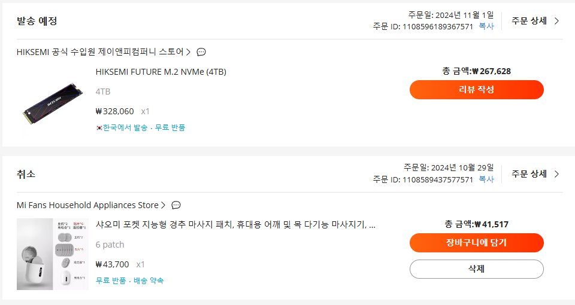This screenshot has width=575, height=305.
Task: Open HIKSEMI 공식 수입원 store name link
Action: [100, 52]
